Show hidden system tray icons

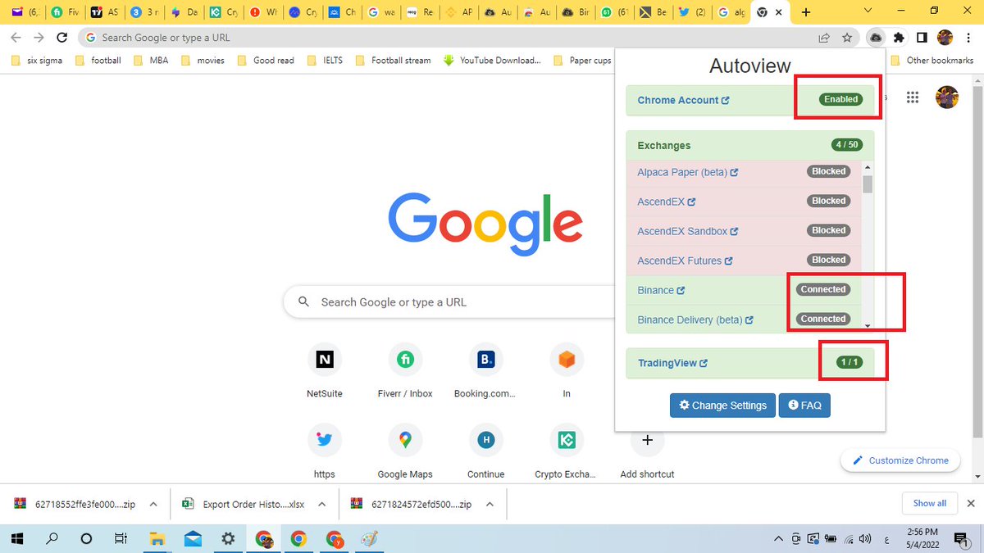pos(778,538)
